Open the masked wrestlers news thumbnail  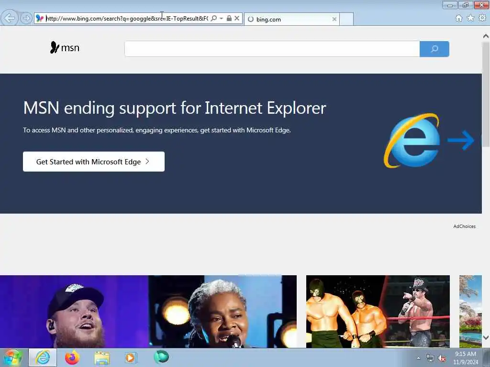pyautogui.click(x=378, y=312)
